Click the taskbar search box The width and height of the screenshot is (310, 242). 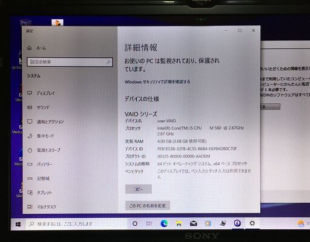point(77,224)
